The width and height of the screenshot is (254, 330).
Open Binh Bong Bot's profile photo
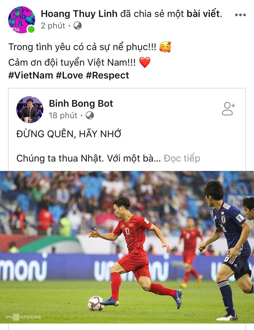30,109
